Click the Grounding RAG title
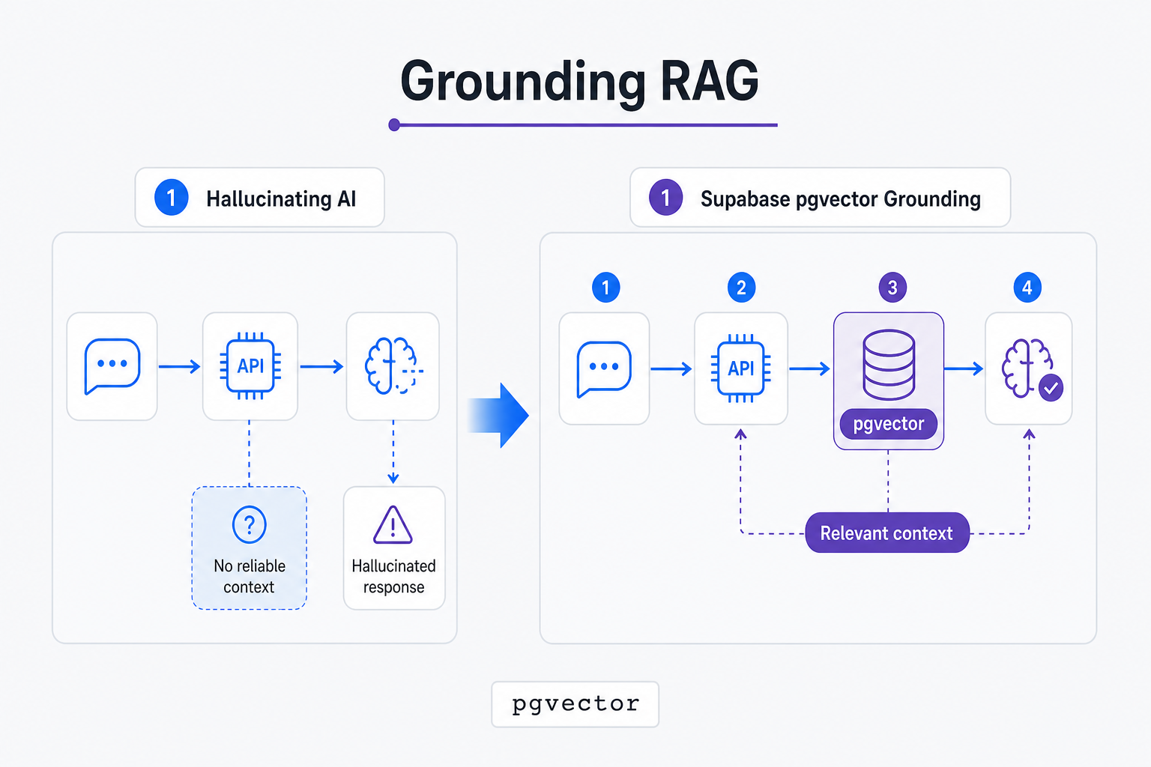 tap(580, 81)
